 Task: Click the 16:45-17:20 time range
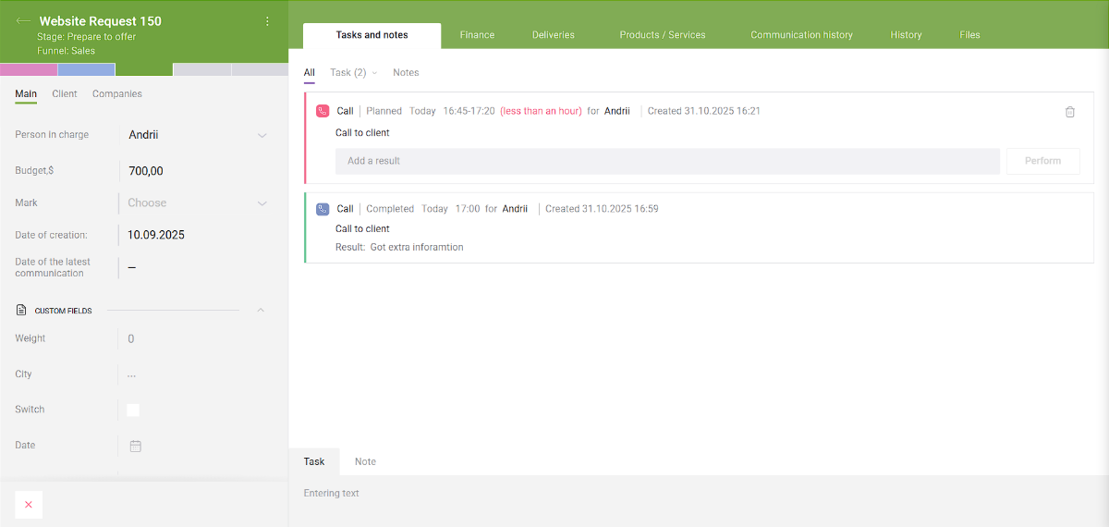[x=469, y=111]
